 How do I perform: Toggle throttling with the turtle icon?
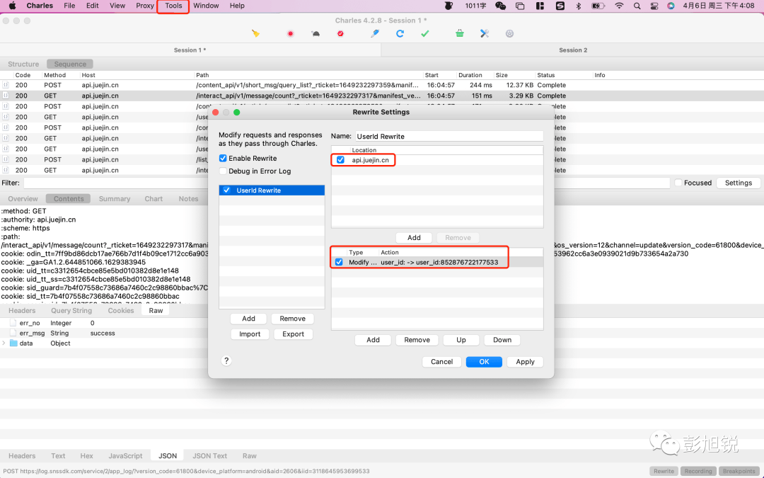point(316,34)
